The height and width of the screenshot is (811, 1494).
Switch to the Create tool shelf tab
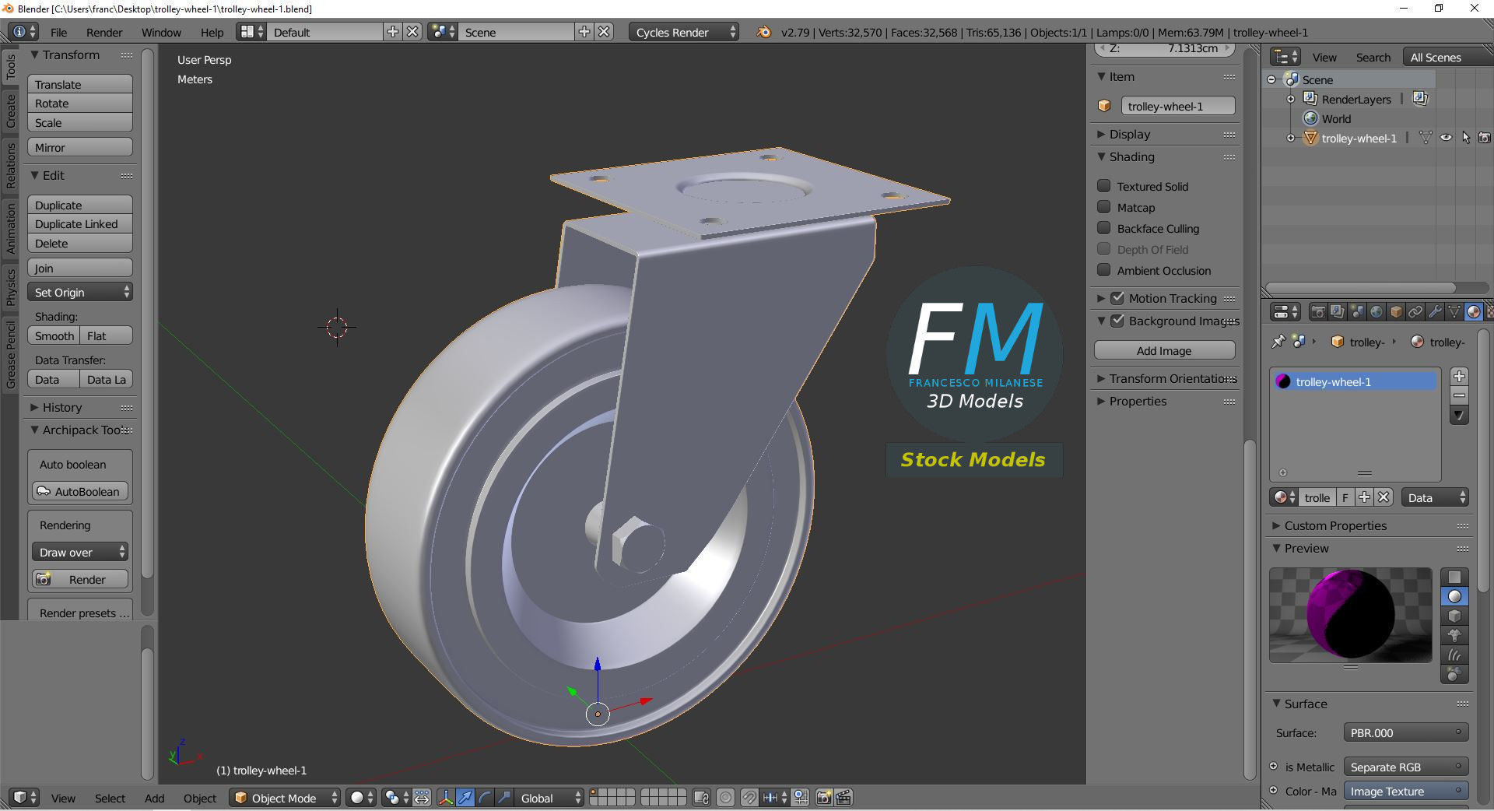pyautogui.click(x=11, y=111)
